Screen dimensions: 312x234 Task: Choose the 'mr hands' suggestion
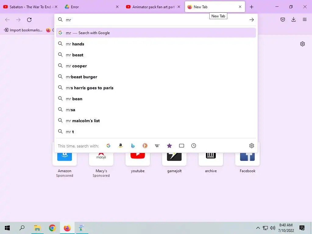(156, 44)
